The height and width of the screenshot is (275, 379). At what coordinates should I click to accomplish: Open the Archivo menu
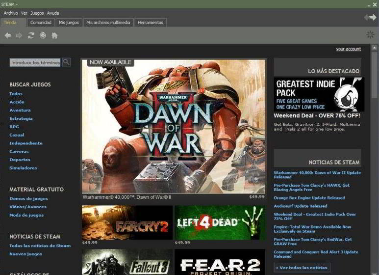(x=11, y=13)
